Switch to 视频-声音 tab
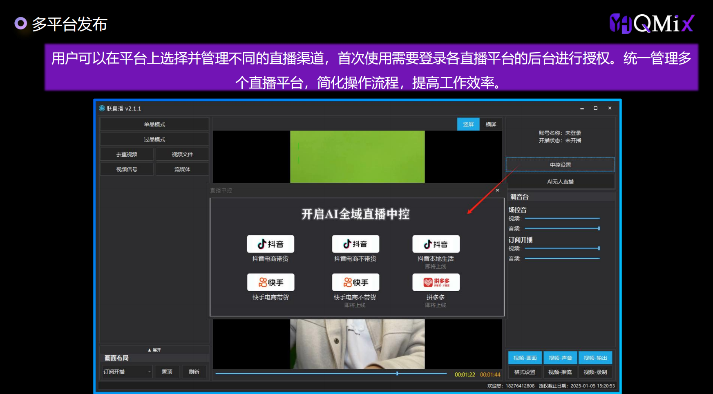The image size is (713, 394). [560, 358]
